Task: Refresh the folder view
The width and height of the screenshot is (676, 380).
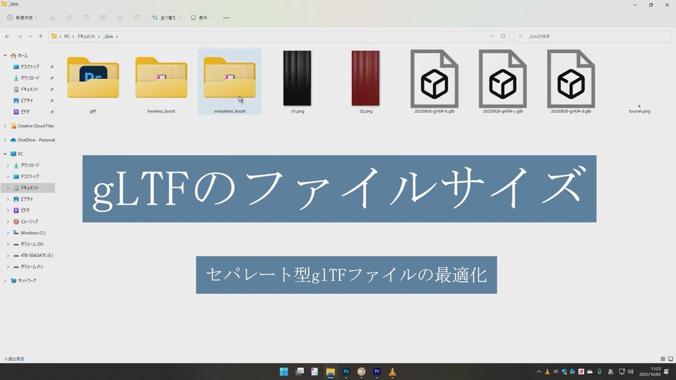Action: coord(503,36)
